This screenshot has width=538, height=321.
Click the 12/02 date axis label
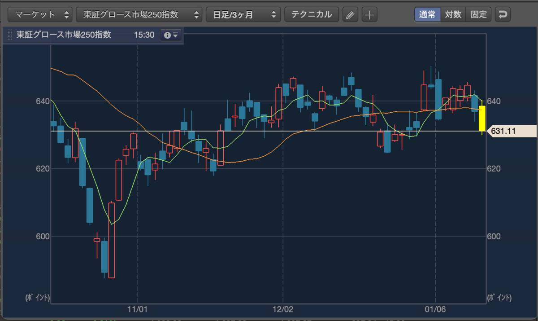point(283,309)
